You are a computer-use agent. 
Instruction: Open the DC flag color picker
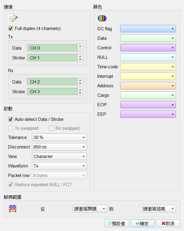pos(148,29)
